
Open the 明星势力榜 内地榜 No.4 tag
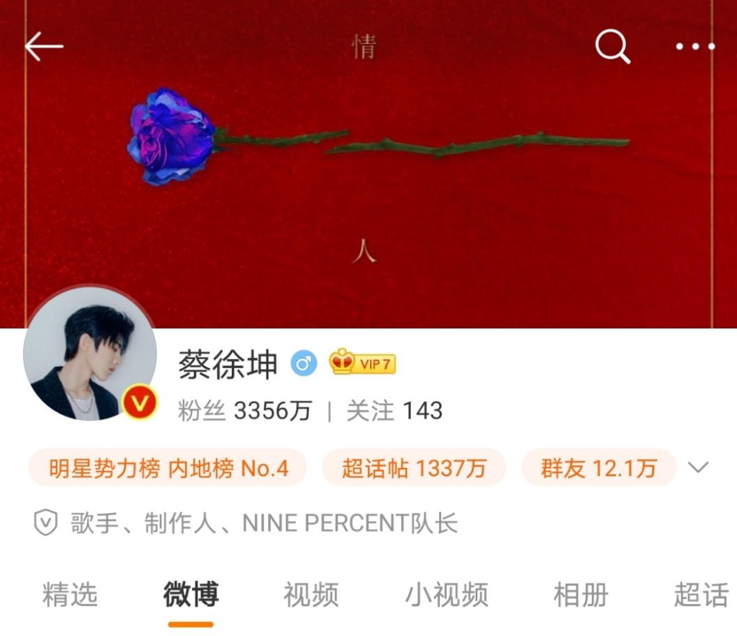(168, 468)
